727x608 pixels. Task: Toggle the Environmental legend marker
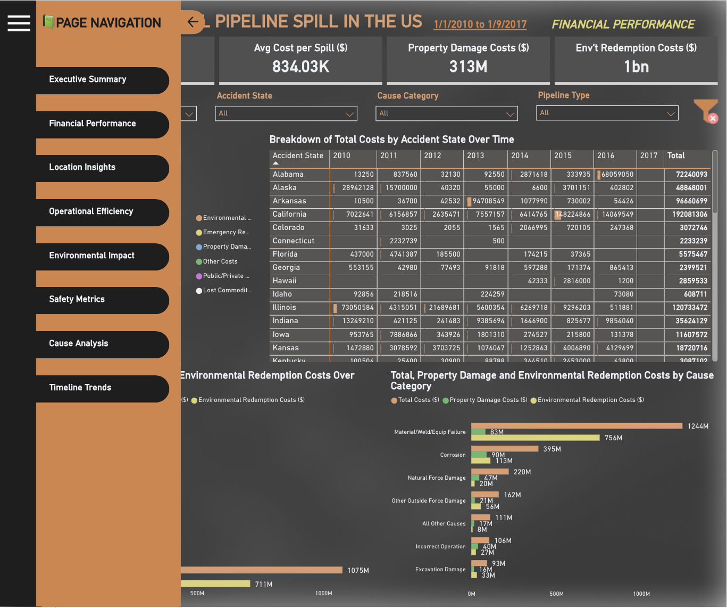coord(199,218)
